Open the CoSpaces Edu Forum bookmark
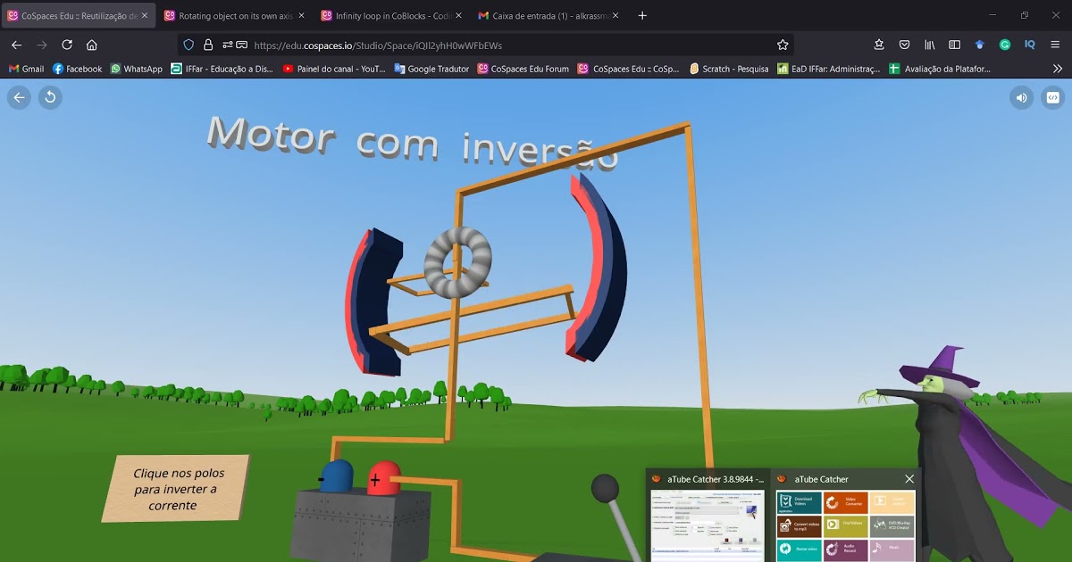The height and width of the screenshot is (562, 1072). (523, 69)
